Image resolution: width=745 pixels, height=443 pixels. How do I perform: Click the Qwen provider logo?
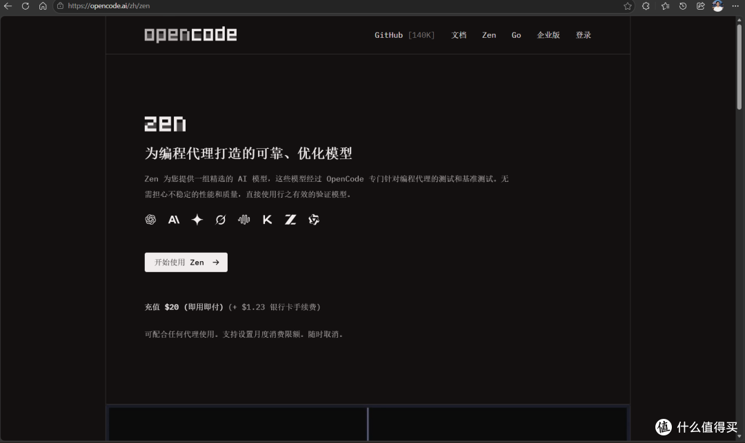click(314, 220)
